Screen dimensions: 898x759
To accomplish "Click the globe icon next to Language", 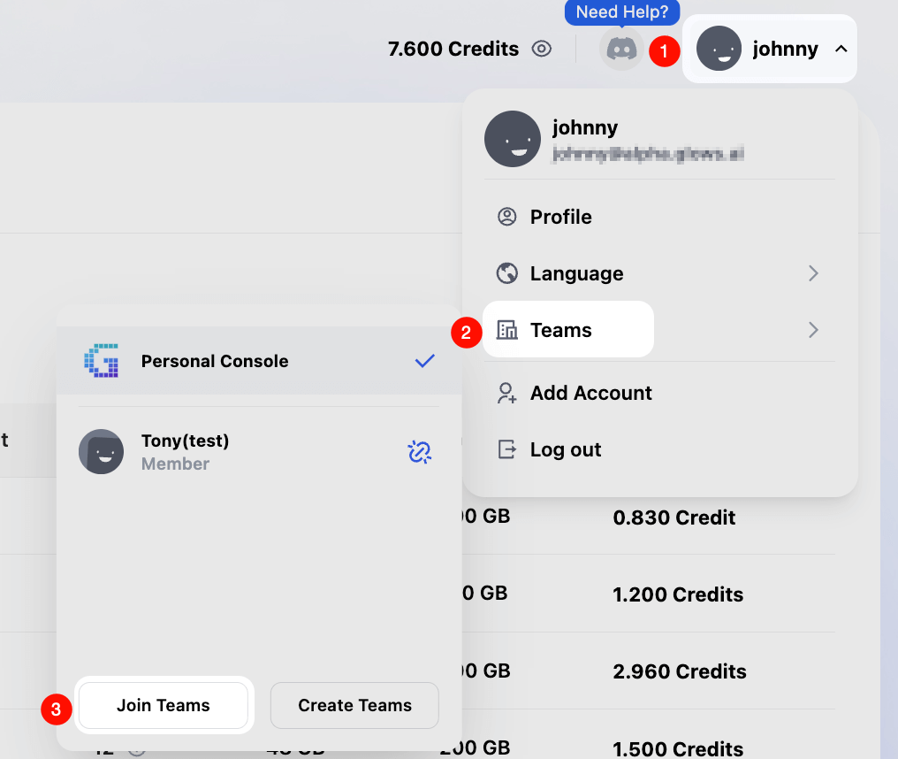I will pos(506,273).
